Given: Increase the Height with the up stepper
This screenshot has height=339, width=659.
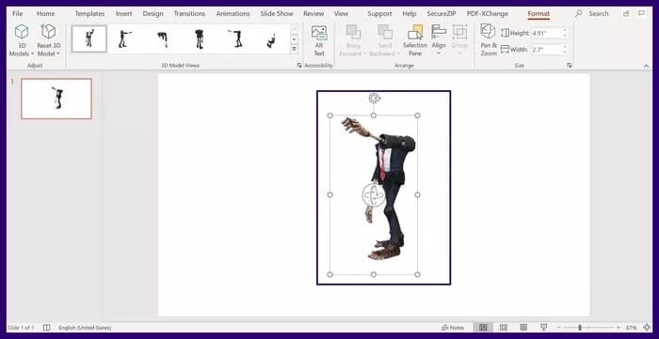Looking at the screenshot, I should tap(565, 30).
